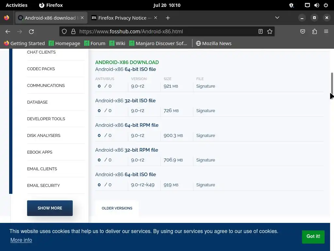334x251 pixels.
Task: Click the top-bar shield tray icon
Action: pos(291,5)
